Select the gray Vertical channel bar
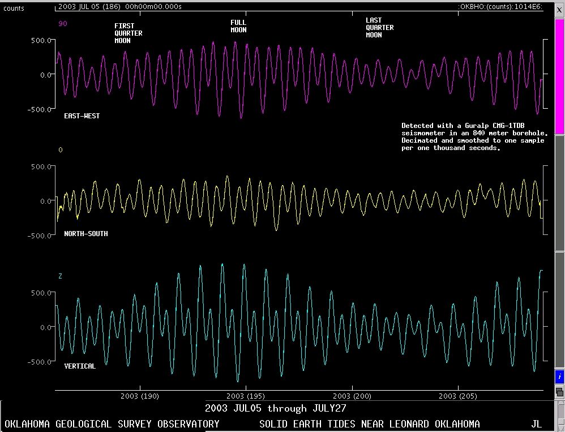Image resolution: width=565 pixels, height=432 pixels. (559, 310)
